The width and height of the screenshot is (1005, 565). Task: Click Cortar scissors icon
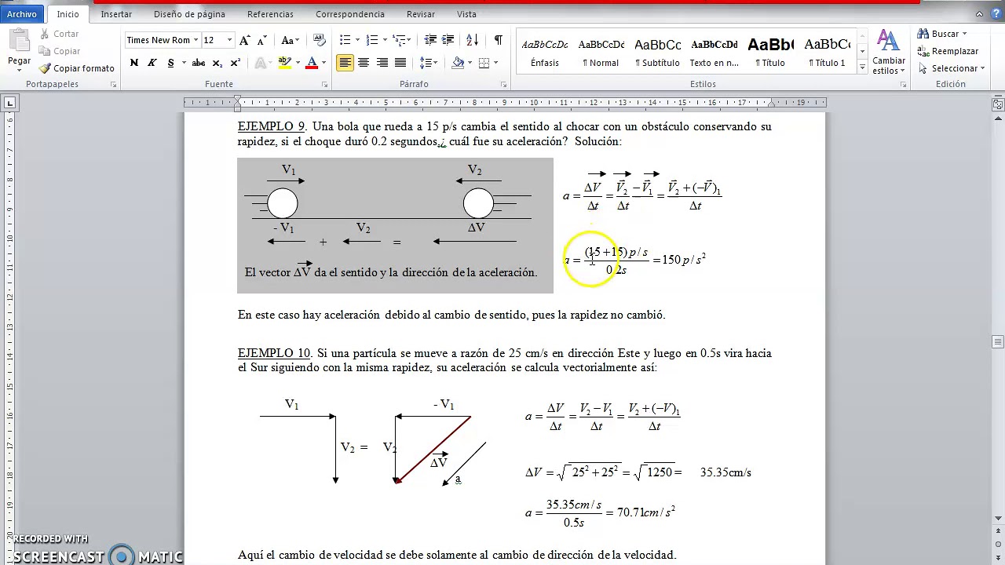[x=46, y=34]
